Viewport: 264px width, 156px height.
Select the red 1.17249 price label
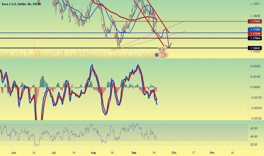pyautogui.click(x=255, y=34)
